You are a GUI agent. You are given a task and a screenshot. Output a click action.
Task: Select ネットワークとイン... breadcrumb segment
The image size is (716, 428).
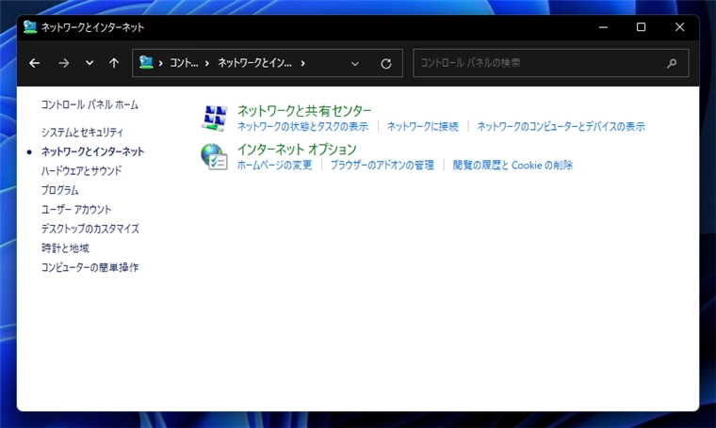click(x=254, y=63)
